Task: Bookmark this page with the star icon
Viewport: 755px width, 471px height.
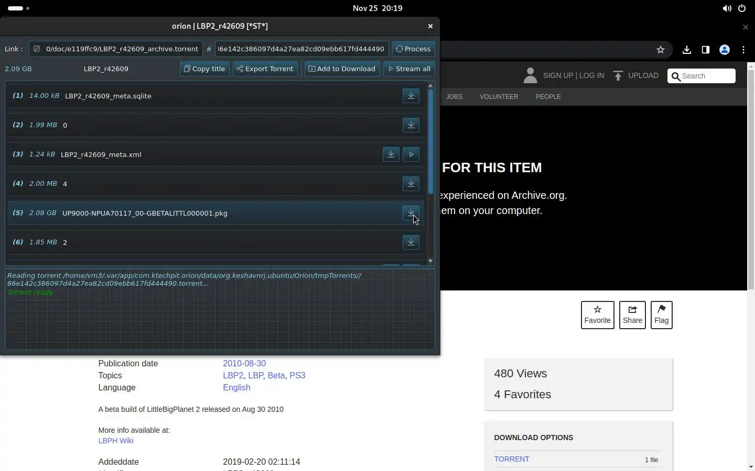Action: pos(661,50)
